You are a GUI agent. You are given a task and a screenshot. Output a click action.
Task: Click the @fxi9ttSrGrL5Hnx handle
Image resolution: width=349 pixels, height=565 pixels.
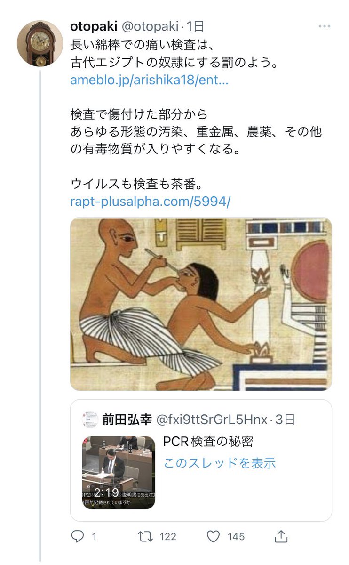point(211,420)
